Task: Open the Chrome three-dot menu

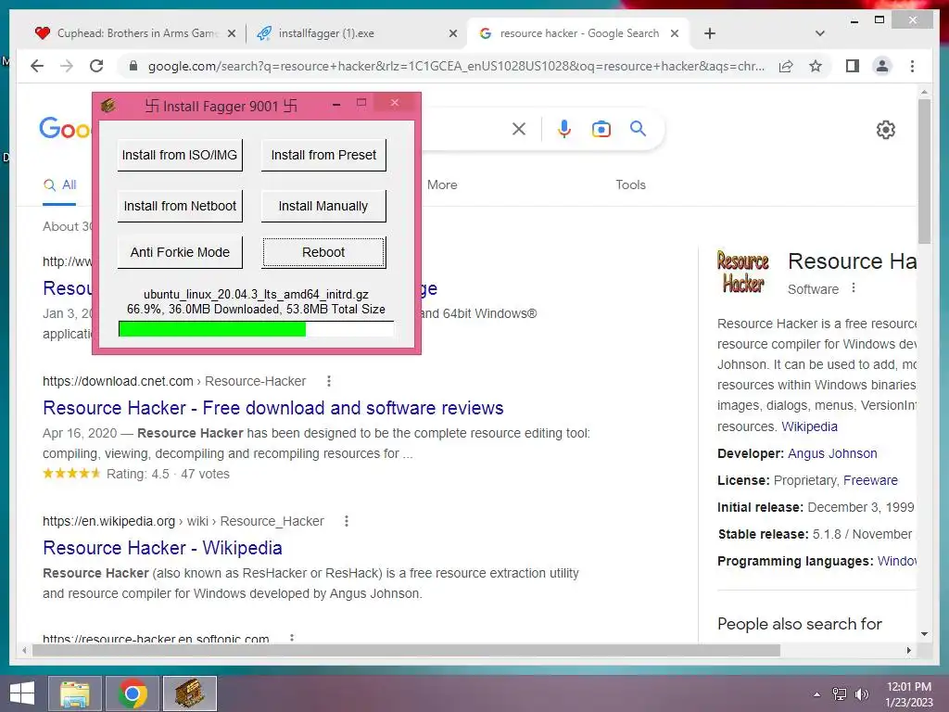Action: click(912, 66)
